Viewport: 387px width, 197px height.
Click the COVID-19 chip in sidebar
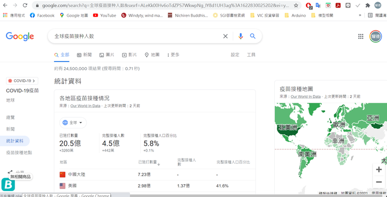[22, 81]
